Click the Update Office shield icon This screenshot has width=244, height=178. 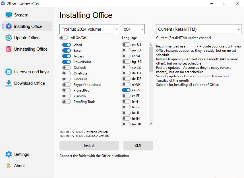tap(9, 38)
